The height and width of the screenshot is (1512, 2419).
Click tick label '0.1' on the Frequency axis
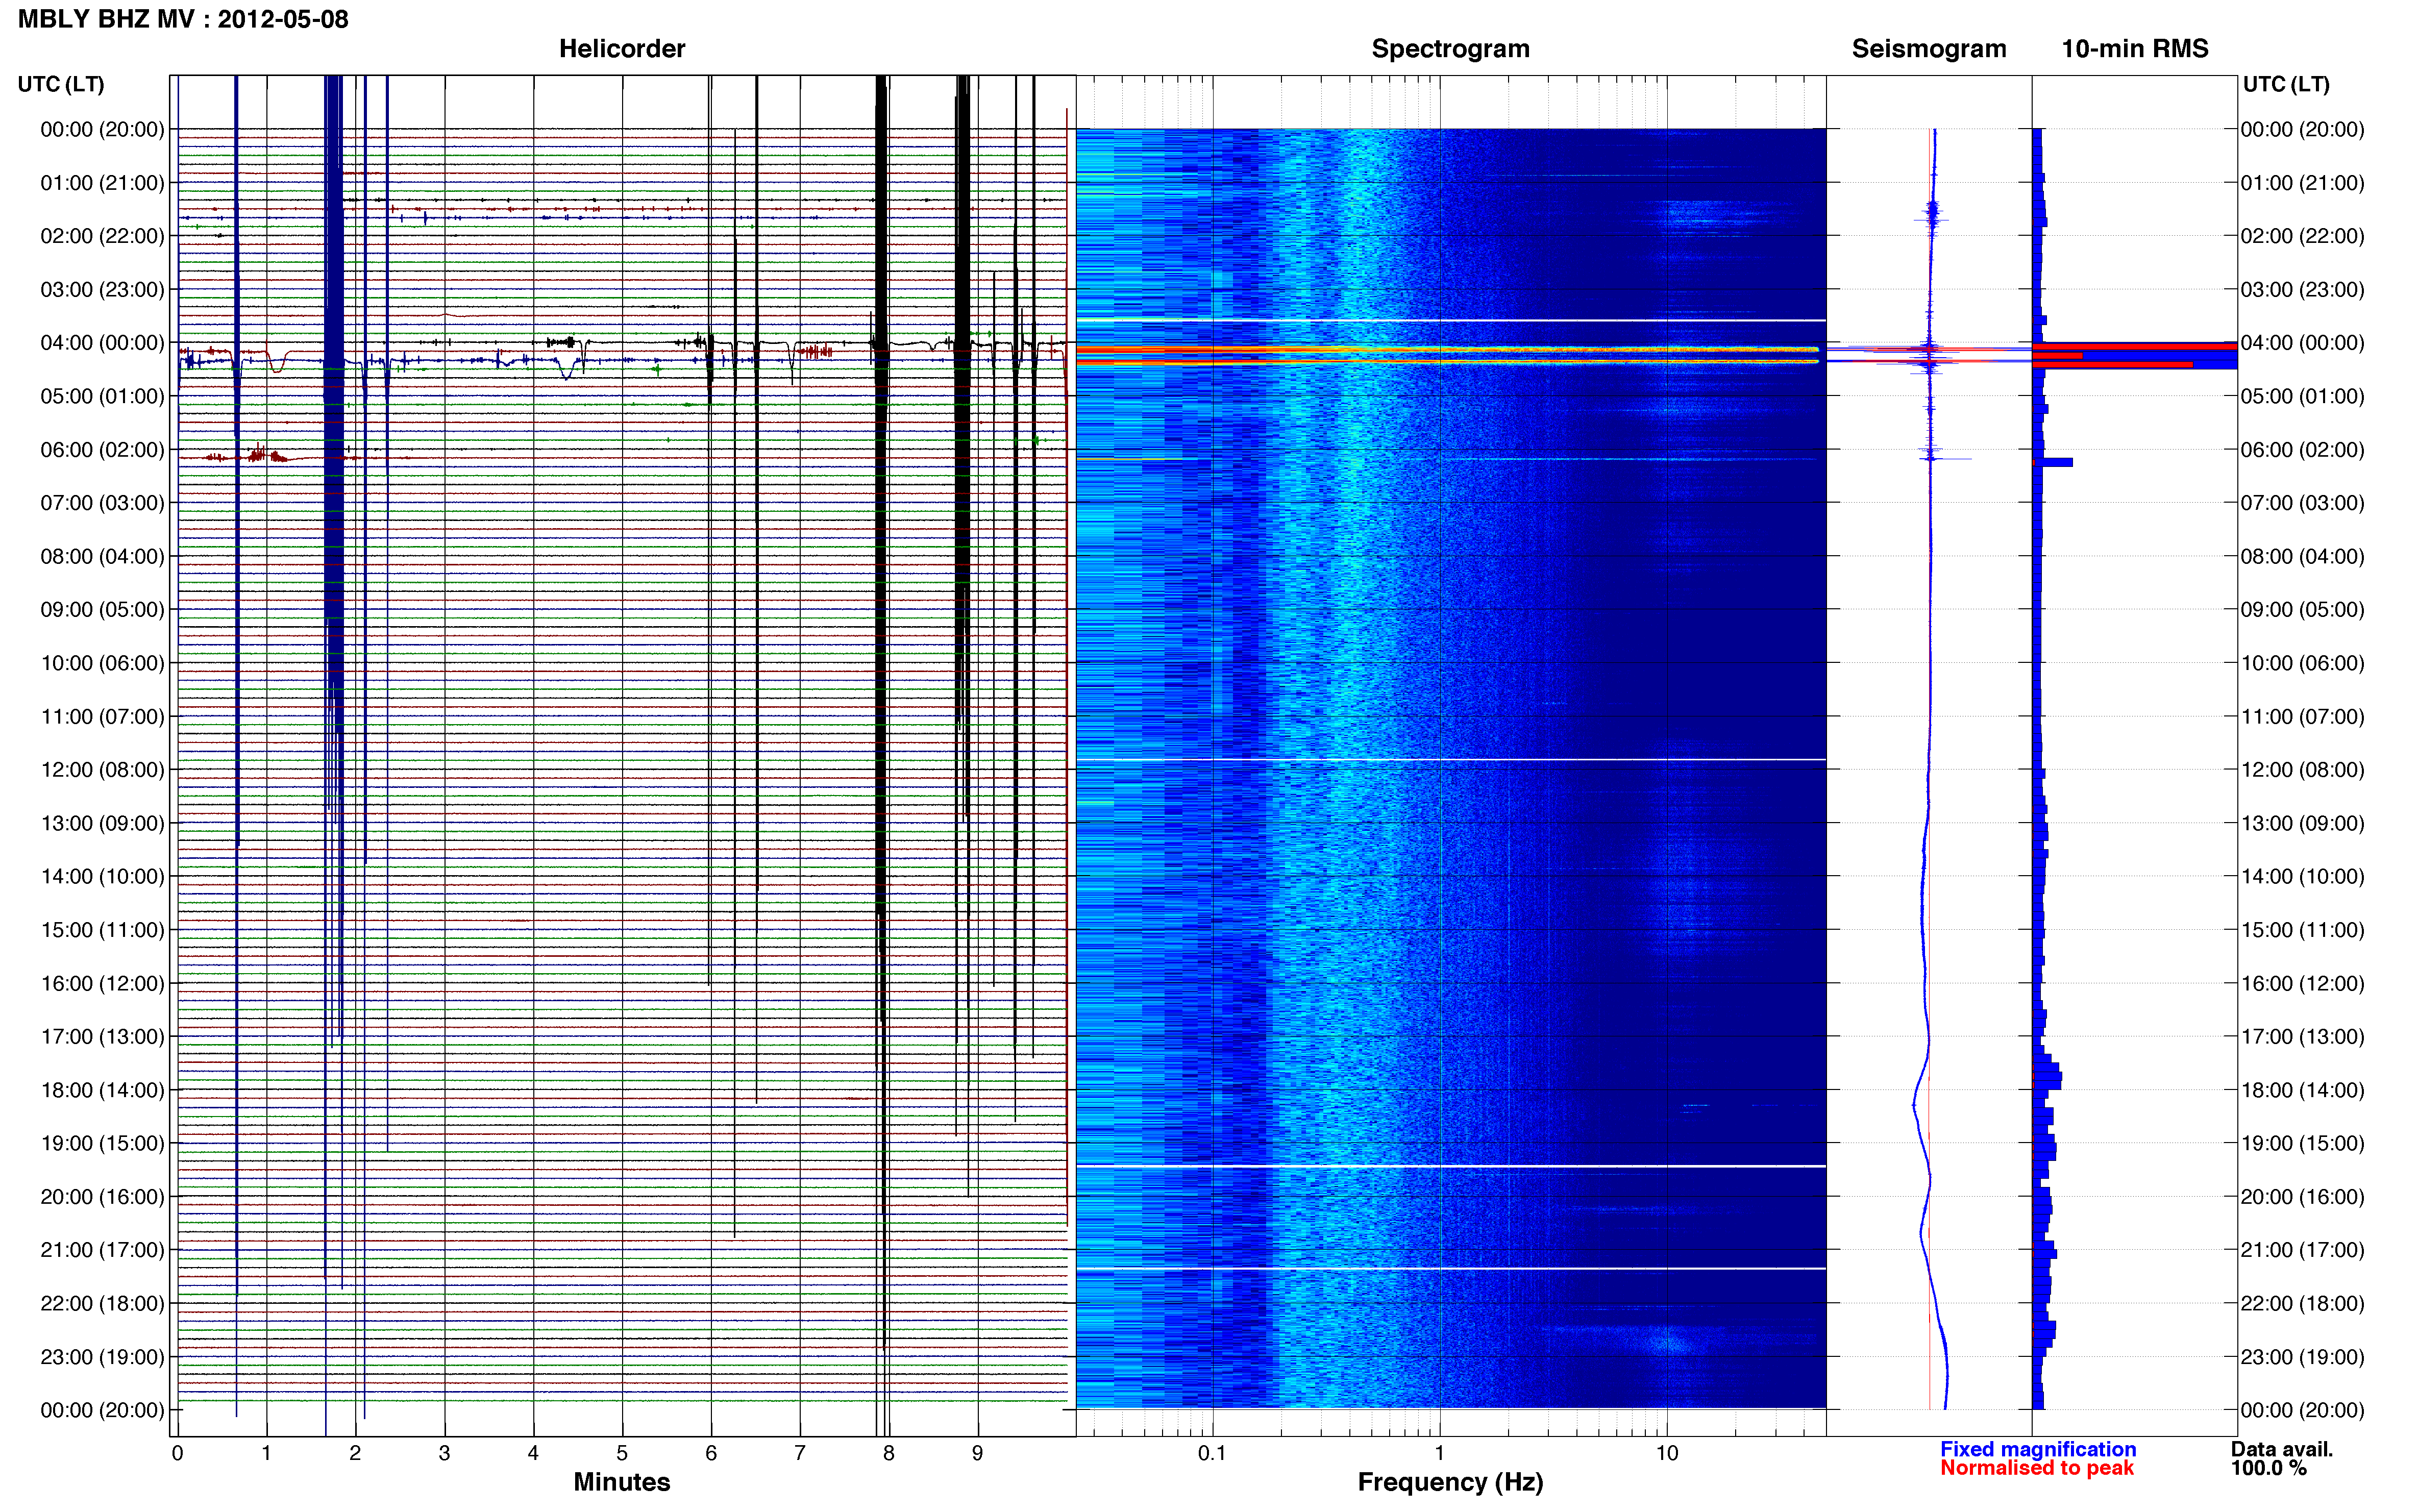pyautogui.click(x=1212, y=1453)
